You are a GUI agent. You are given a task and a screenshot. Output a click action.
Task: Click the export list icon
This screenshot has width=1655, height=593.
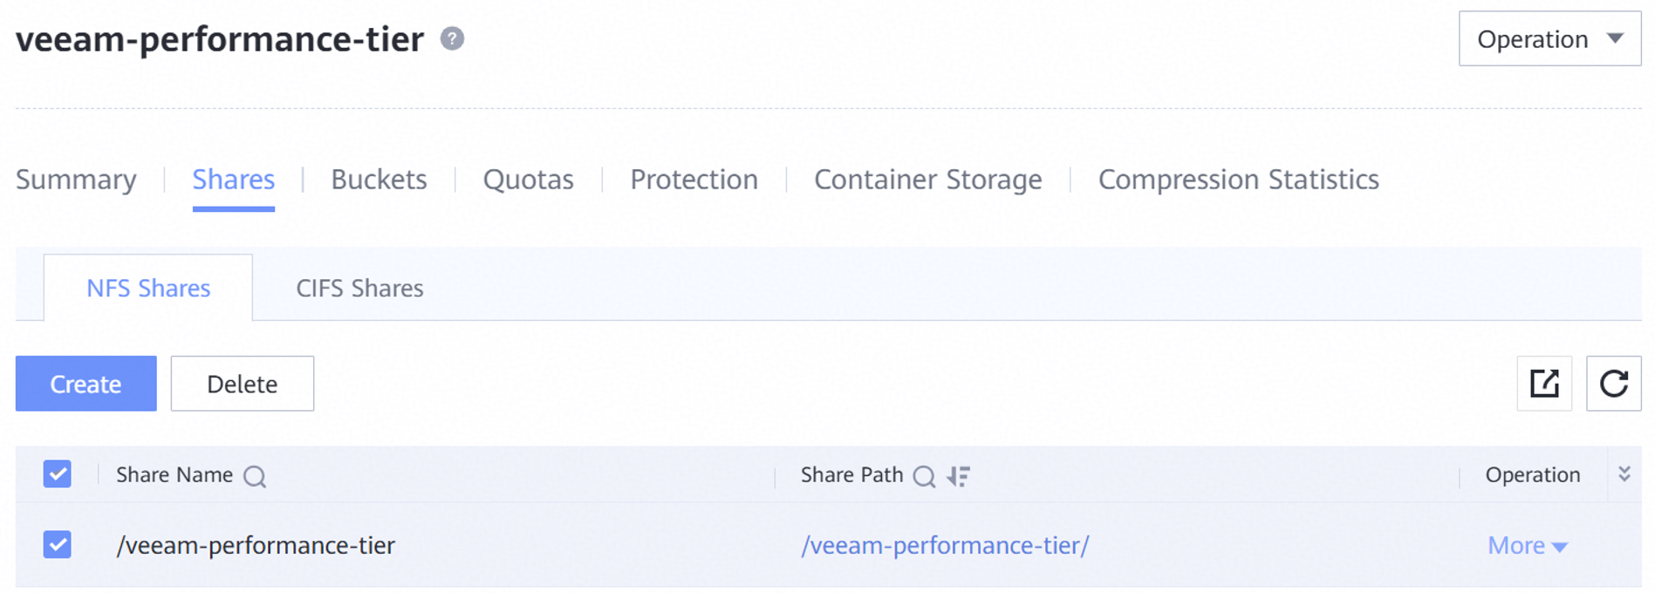click(x=1544, y=383)
